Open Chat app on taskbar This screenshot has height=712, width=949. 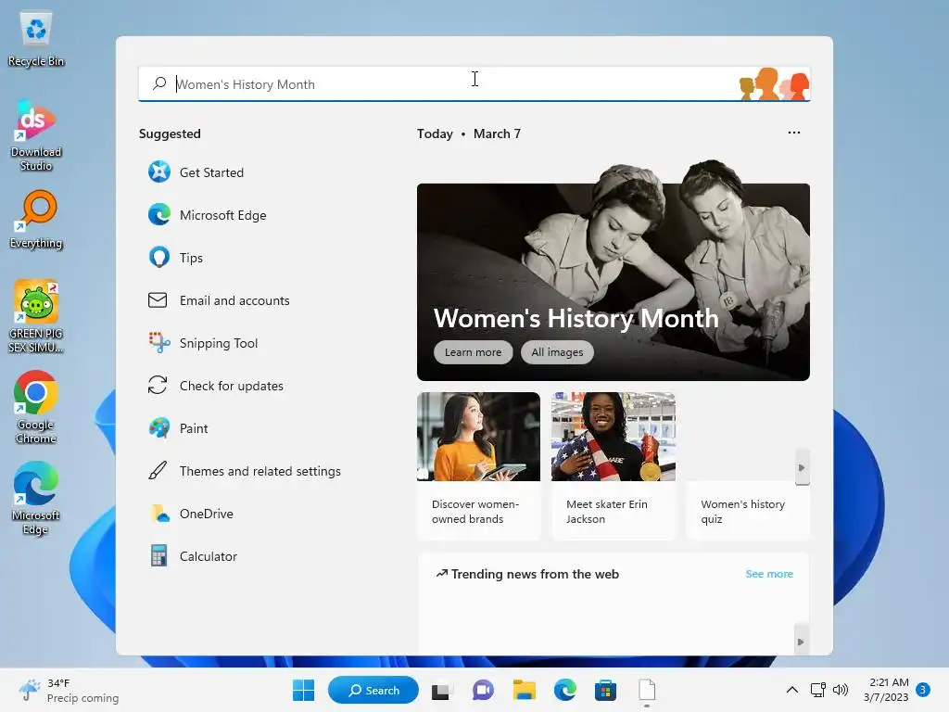coord(483,690)
